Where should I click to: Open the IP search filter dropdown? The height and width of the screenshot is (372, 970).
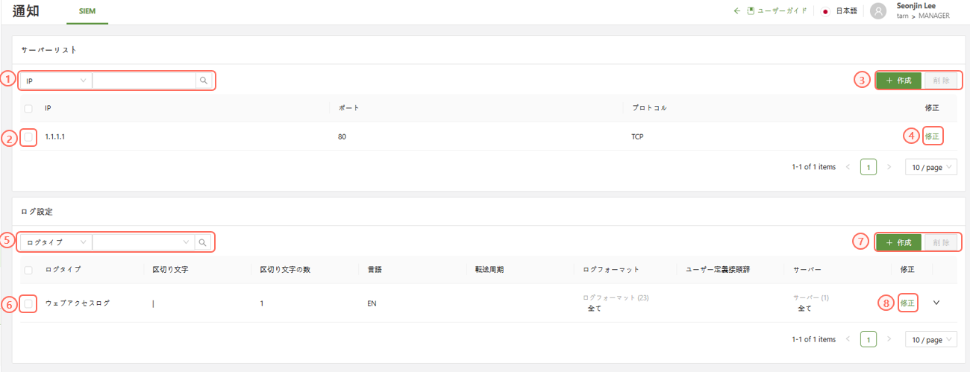(55, 81)
